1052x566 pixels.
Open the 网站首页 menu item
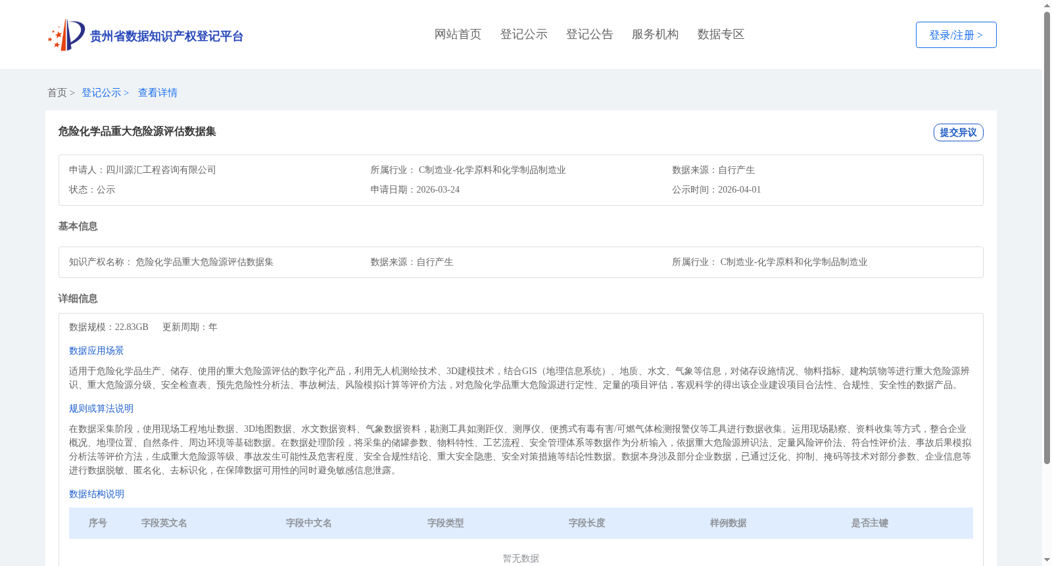(x=458, y=34)
